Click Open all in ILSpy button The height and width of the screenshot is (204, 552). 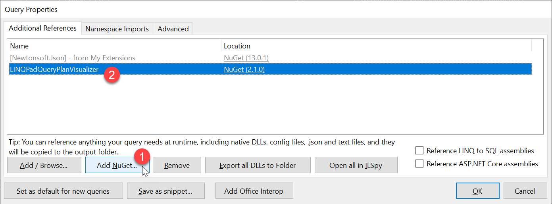pyautogui.click(x=356, y=165)
